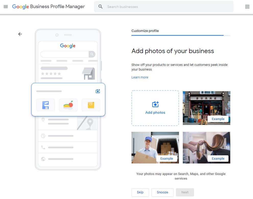Click the blue storefront sign icon
Screen dimensions: 253x199
(x=45, y=105)
